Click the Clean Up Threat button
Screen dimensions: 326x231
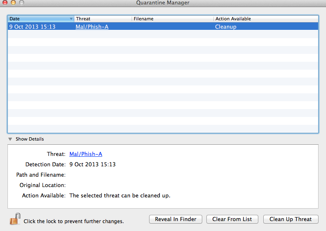(291, 219)
